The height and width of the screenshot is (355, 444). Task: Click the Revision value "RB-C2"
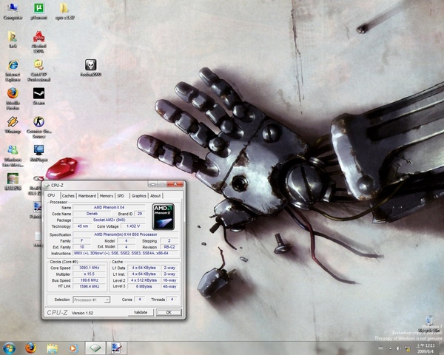coord(169,247)
